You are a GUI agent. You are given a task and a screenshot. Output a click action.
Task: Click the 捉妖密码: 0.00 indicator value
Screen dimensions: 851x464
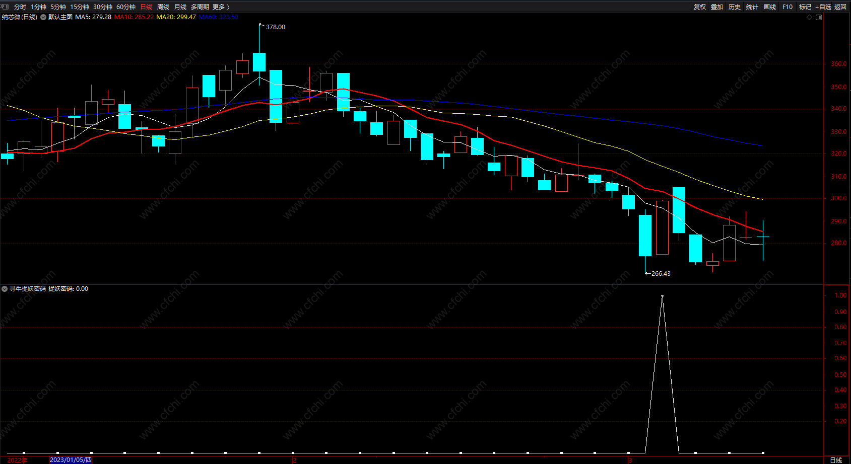point(69,289)
